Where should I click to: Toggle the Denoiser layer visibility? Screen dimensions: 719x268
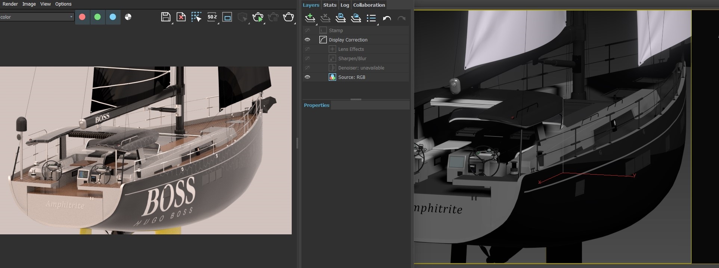pos(307,68)
